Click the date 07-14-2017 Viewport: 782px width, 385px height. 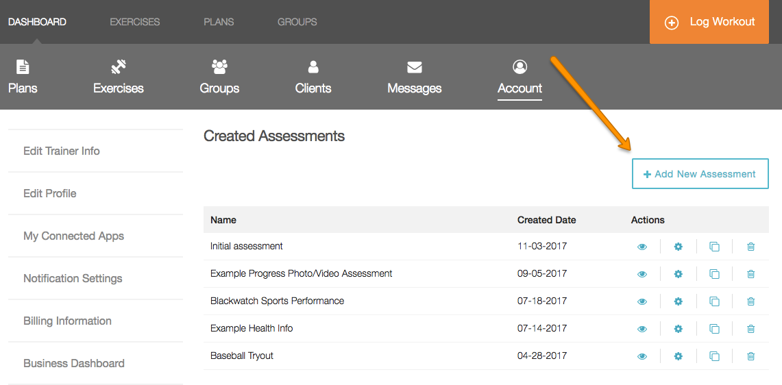(x=542, y=328)
